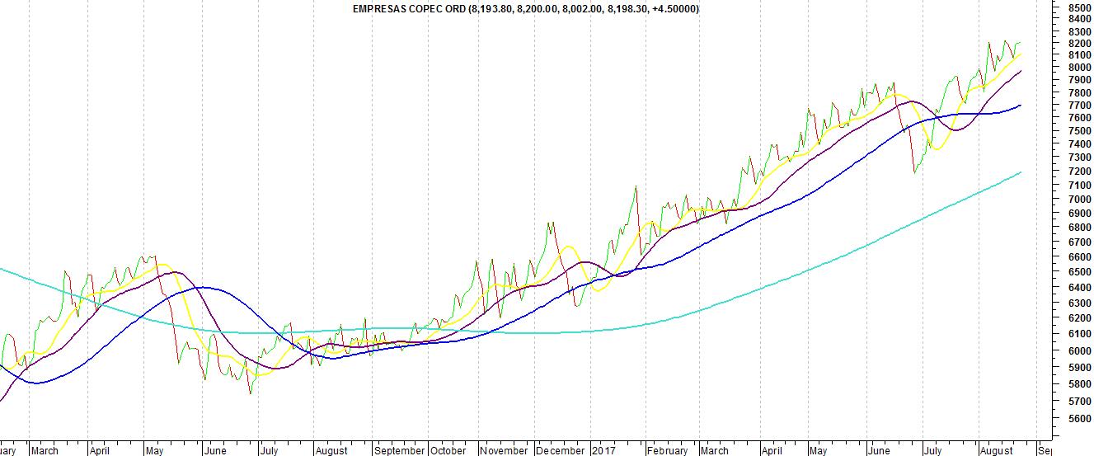Click the 6000 price level label
Screen dimensions: 1094x456
tap(1080, 350)
